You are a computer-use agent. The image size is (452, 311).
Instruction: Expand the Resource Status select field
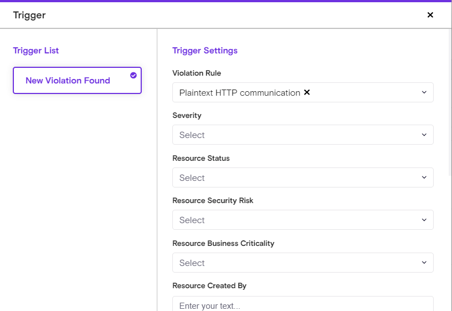(295, 177)
